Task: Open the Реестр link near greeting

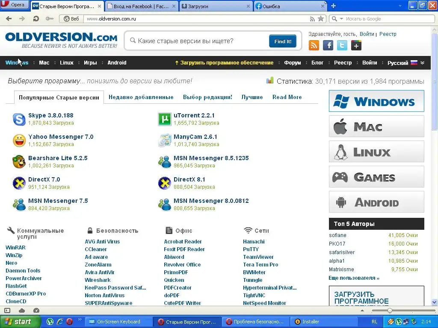Action: point(388,34)
